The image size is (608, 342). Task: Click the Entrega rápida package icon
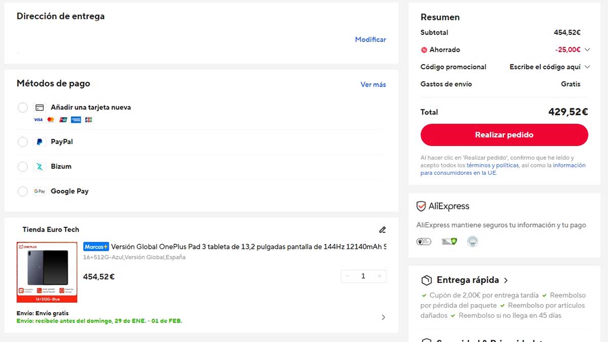tap(427, 280)
